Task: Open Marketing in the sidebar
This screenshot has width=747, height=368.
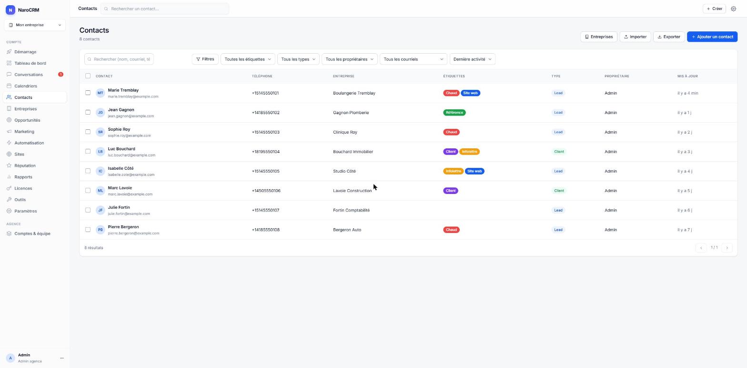Action: pos(35,132)
